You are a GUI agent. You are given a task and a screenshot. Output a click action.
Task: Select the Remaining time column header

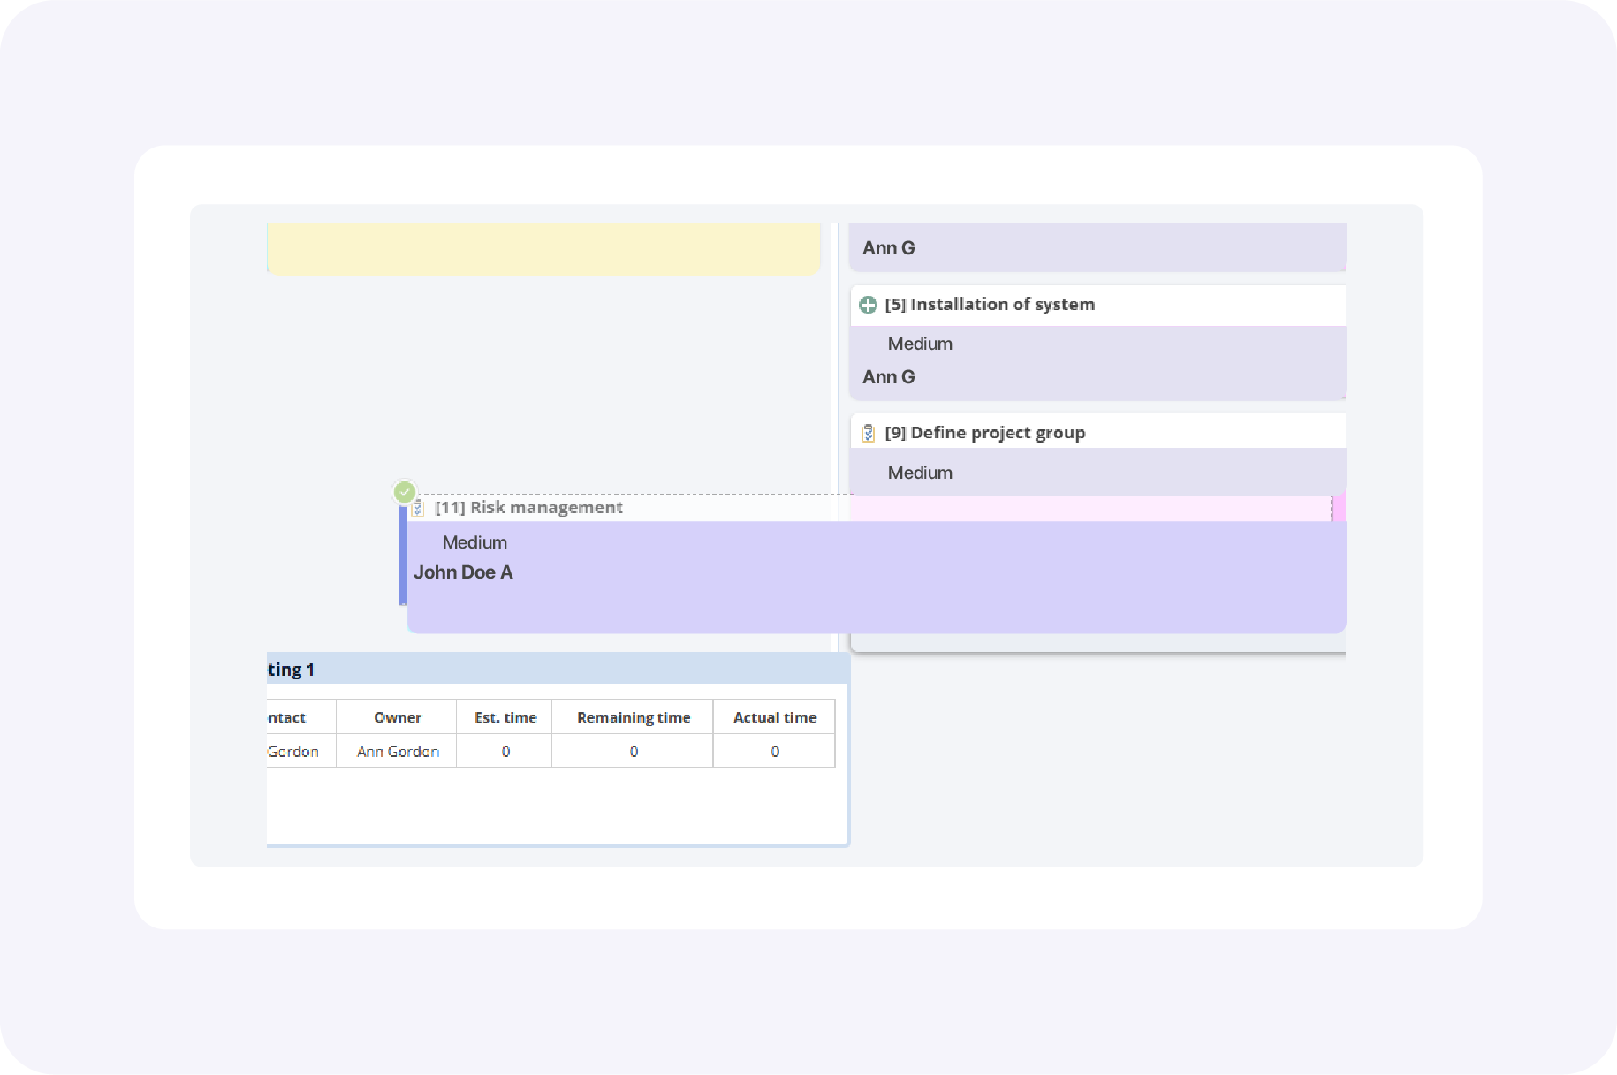click(633, 717)
